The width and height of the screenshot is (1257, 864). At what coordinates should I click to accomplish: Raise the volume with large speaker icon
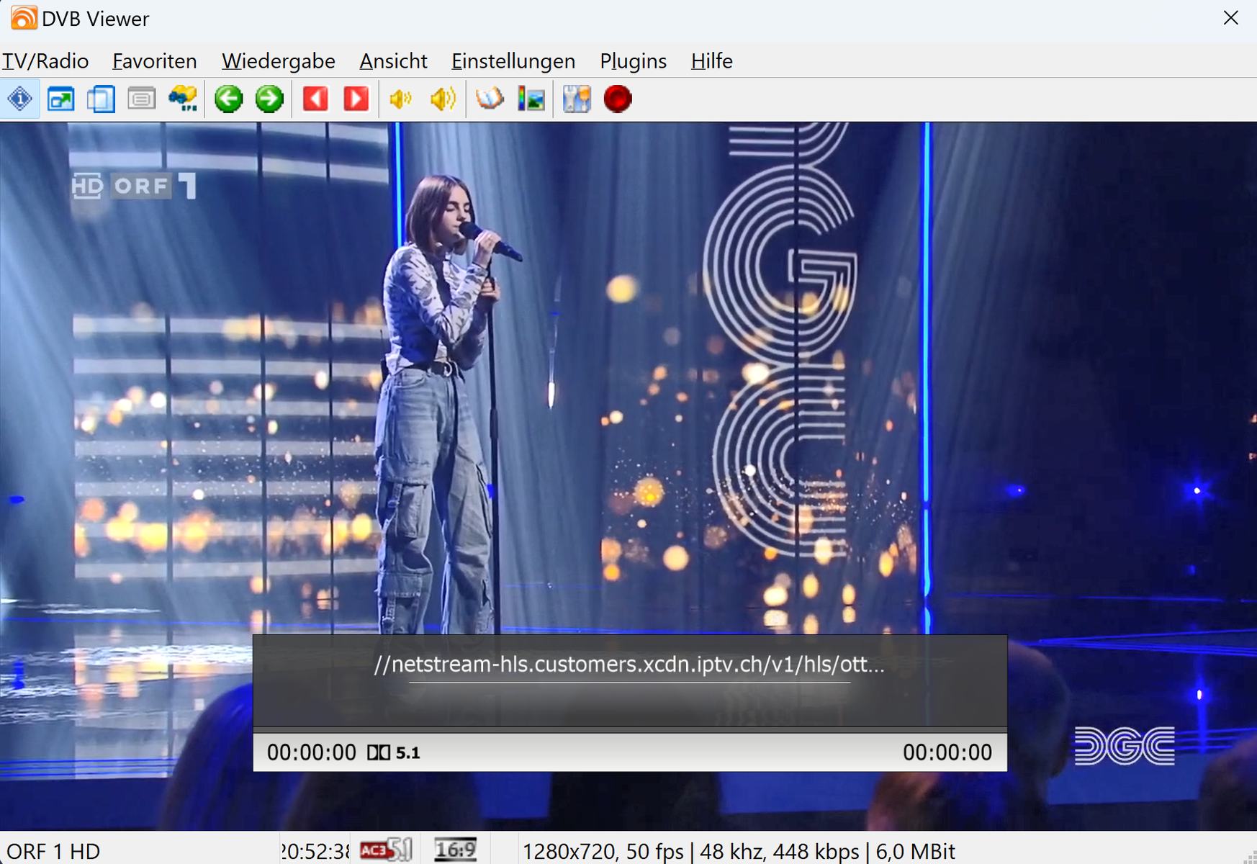443,99
